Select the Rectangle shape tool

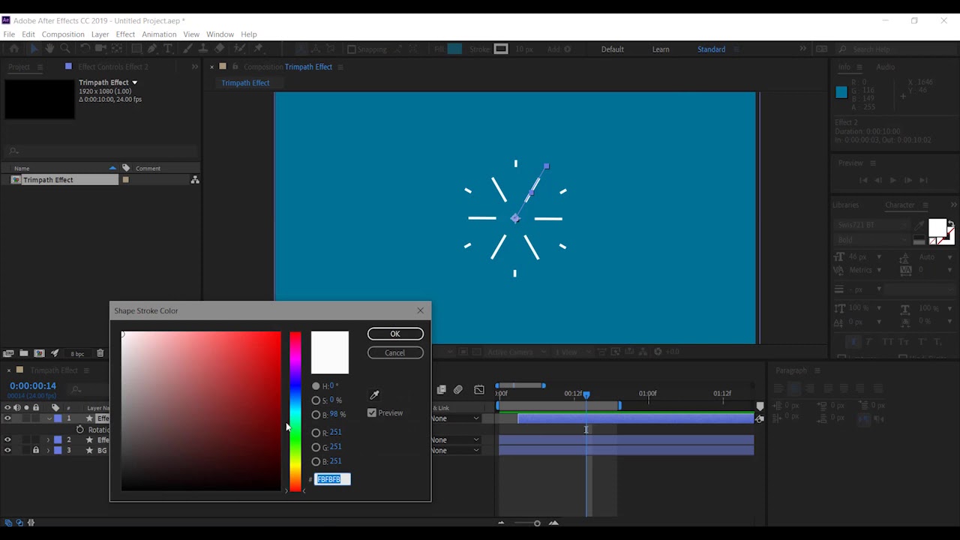tap(136, 49)
